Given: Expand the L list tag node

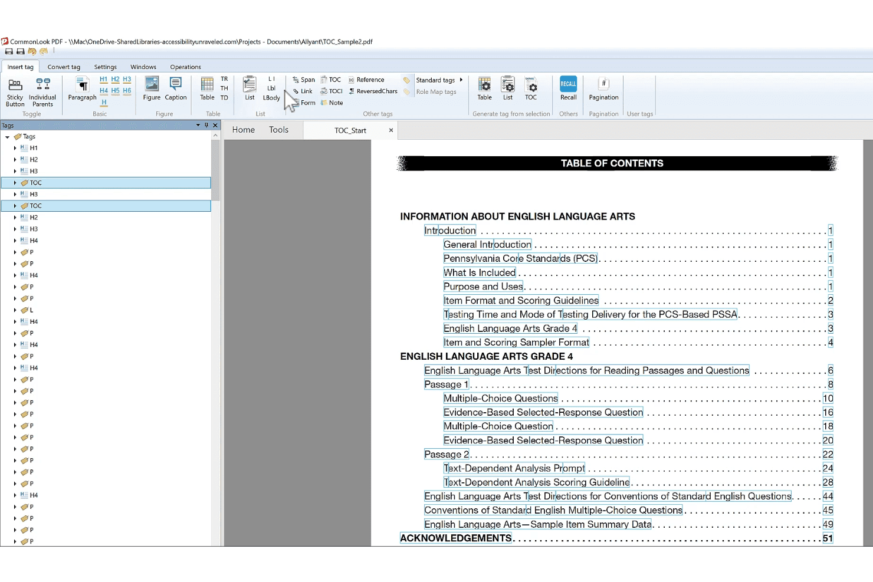Looking at the screenshot, I should [x=15, y=310].
